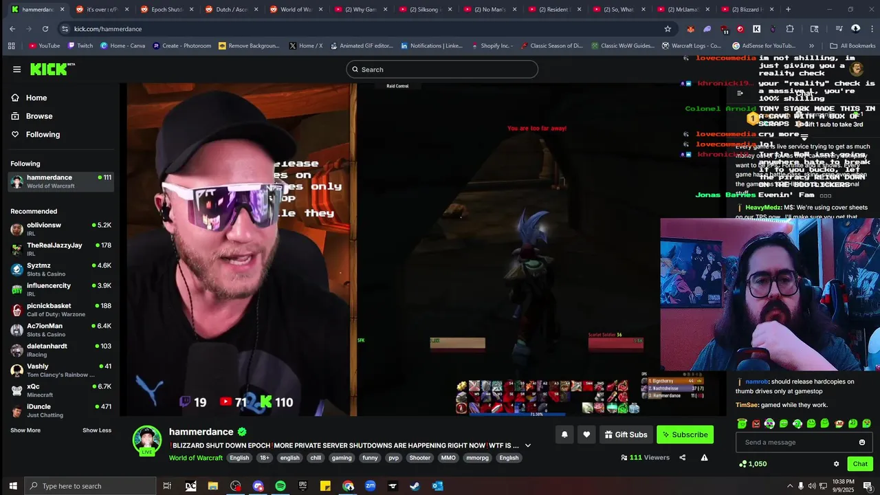Open the All Bookmarks folder

coord(852,46)
